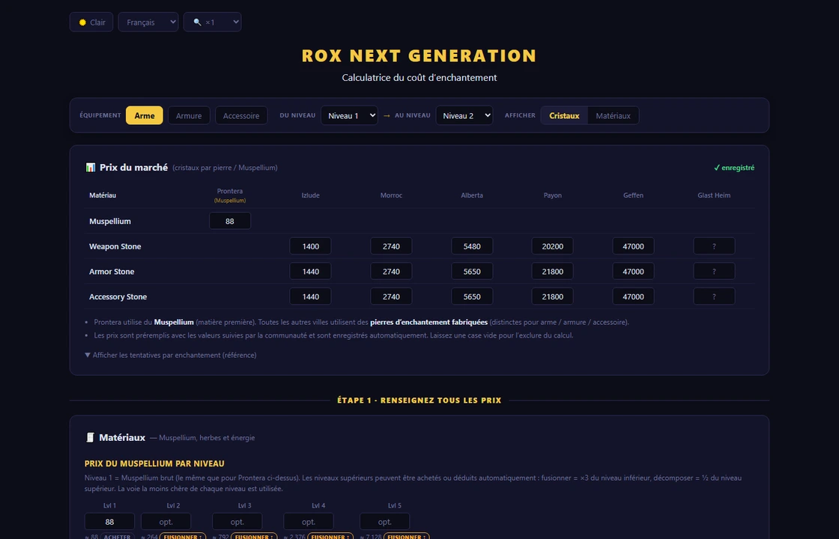This screenshot has width=839, height=539.
Task: Fill in the Weapon Stone Glast Heim price
Action: pos(714,246)
